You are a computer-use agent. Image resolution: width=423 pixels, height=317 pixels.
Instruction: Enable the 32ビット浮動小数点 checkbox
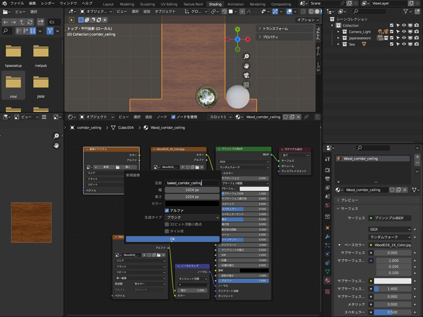167,224
